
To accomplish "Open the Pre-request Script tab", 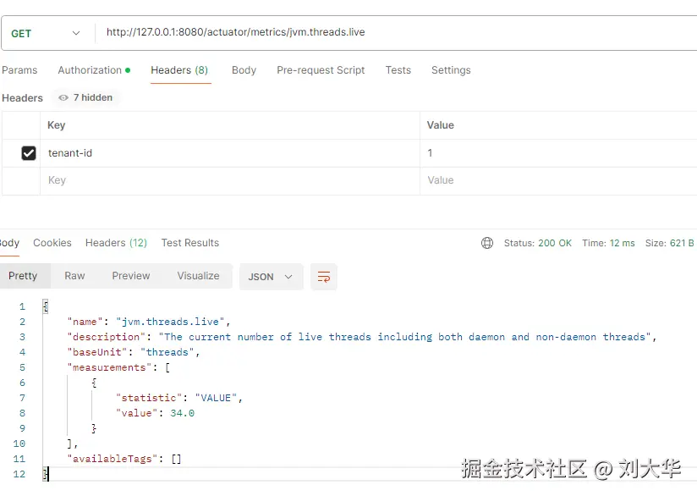I will 321,70.
